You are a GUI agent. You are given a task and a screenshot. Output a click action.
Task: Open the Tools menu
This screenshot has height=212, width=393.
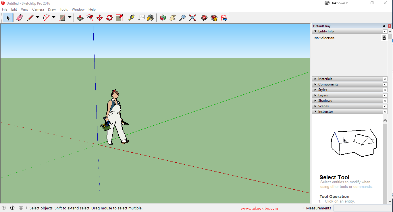64,9
